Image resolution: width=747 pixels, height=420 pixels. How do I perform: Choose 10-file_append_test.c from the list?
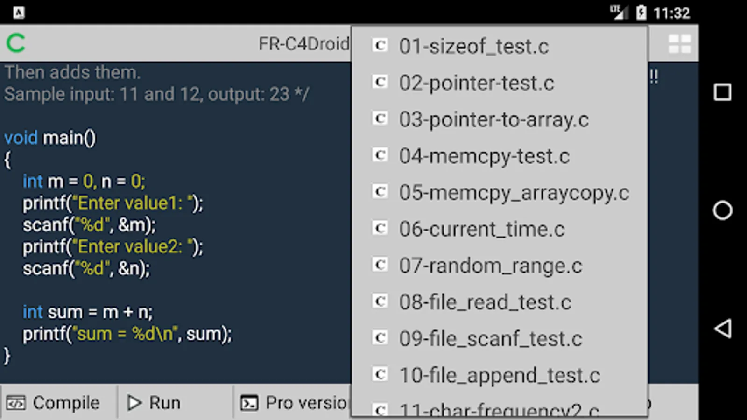pos(499,375)
